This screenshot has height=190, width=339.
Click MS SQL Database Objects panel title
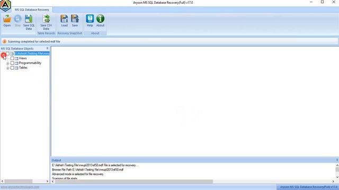point(17,49)
